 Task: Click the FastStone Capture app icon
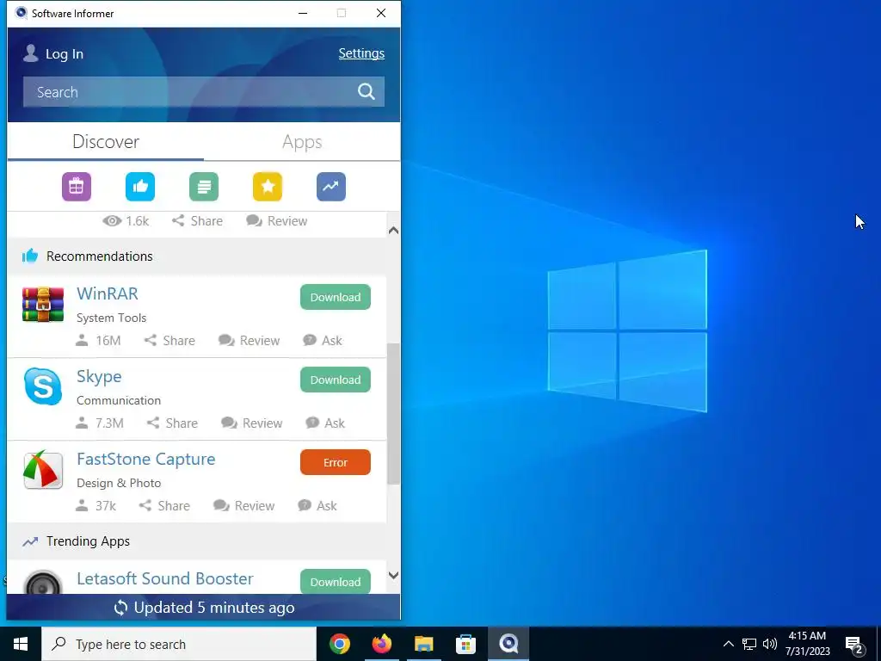(x=43, y=469)
